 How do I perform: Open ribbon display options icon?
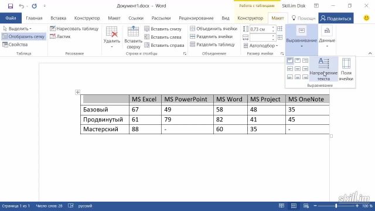[x=316, y=6]
